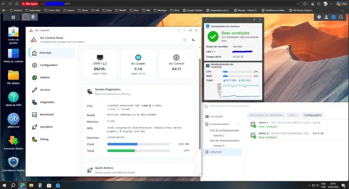This screenshot has width=349, height=189.
Task: Open DSM search magnifier icon
Action: coord(341,17)
